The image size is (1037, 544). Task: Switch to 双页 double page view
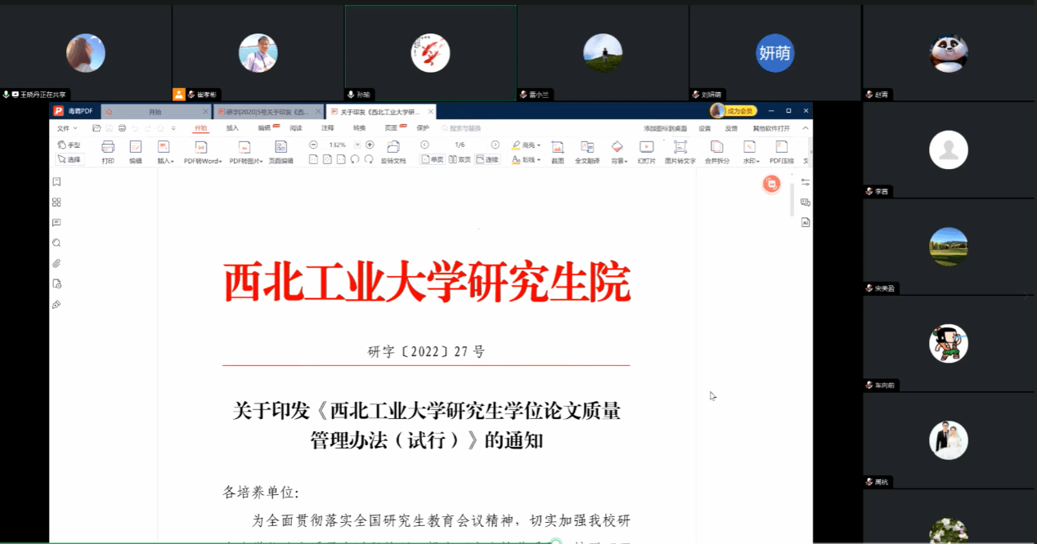[460, 160]
